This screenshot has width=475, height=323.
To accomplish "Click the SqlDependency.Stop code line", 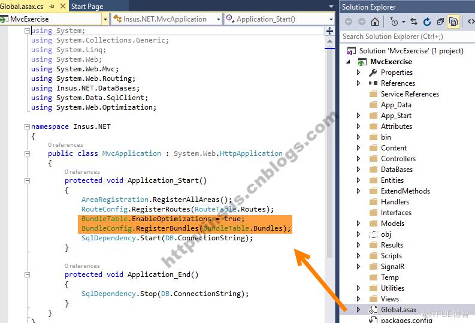I will 165,294.
